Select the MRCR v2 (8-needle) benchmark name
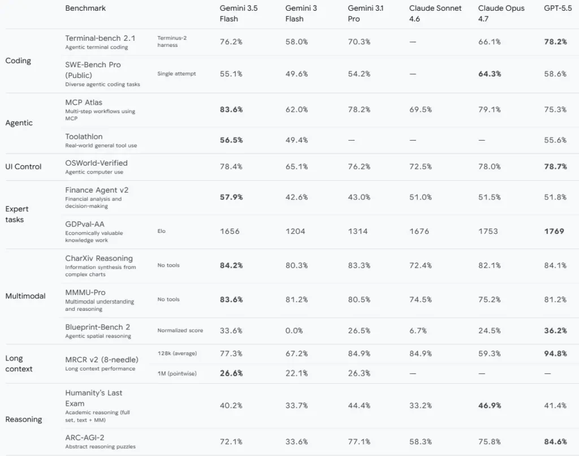Viewport: 579px width, 456px height. [102, 359]
